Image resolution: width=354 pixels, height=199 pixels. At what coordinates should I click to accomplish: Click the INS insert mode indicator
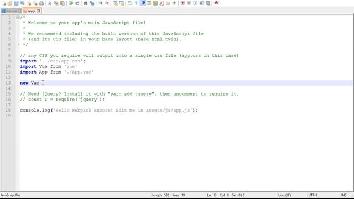point(343,195)
